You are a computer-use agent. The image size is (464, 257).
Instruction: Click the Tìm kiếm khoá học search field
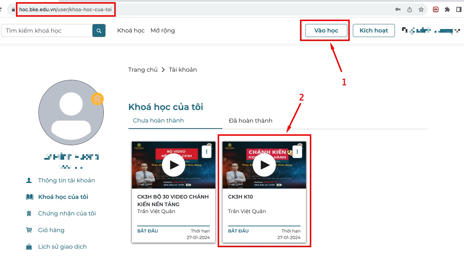point(47,31)
